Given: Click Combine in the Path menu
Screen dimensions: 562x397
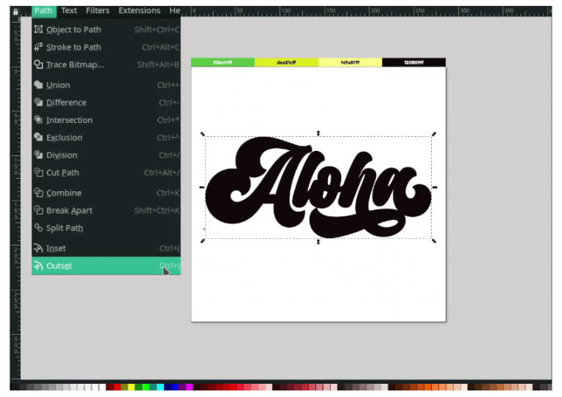Looking at the screenshot, I should pos(106,193).
